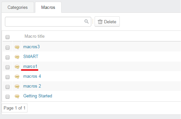Open the macros 4 link
The width and height of the screenshot is (181, 119).
(x=32, y=76)
